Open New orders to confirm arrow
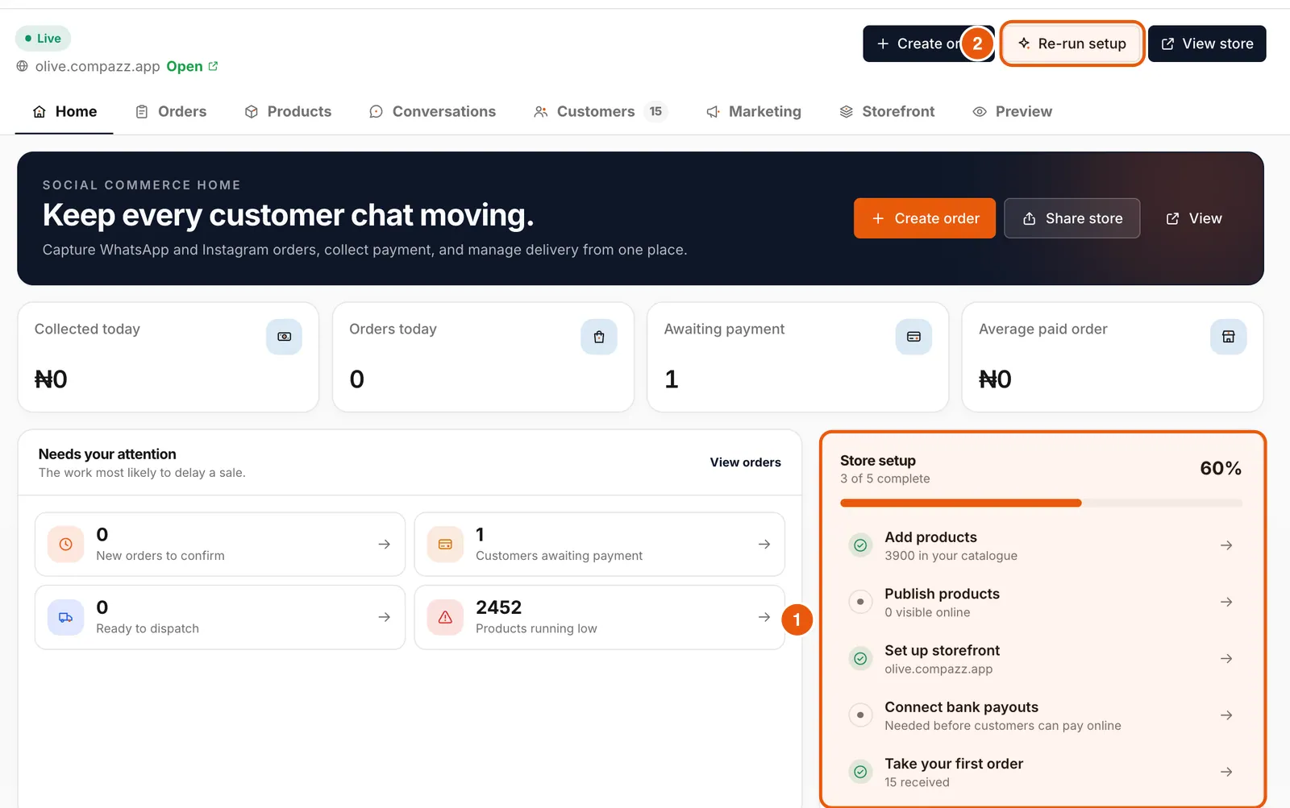The image size is (1290, 808). [x=385, y=545]
